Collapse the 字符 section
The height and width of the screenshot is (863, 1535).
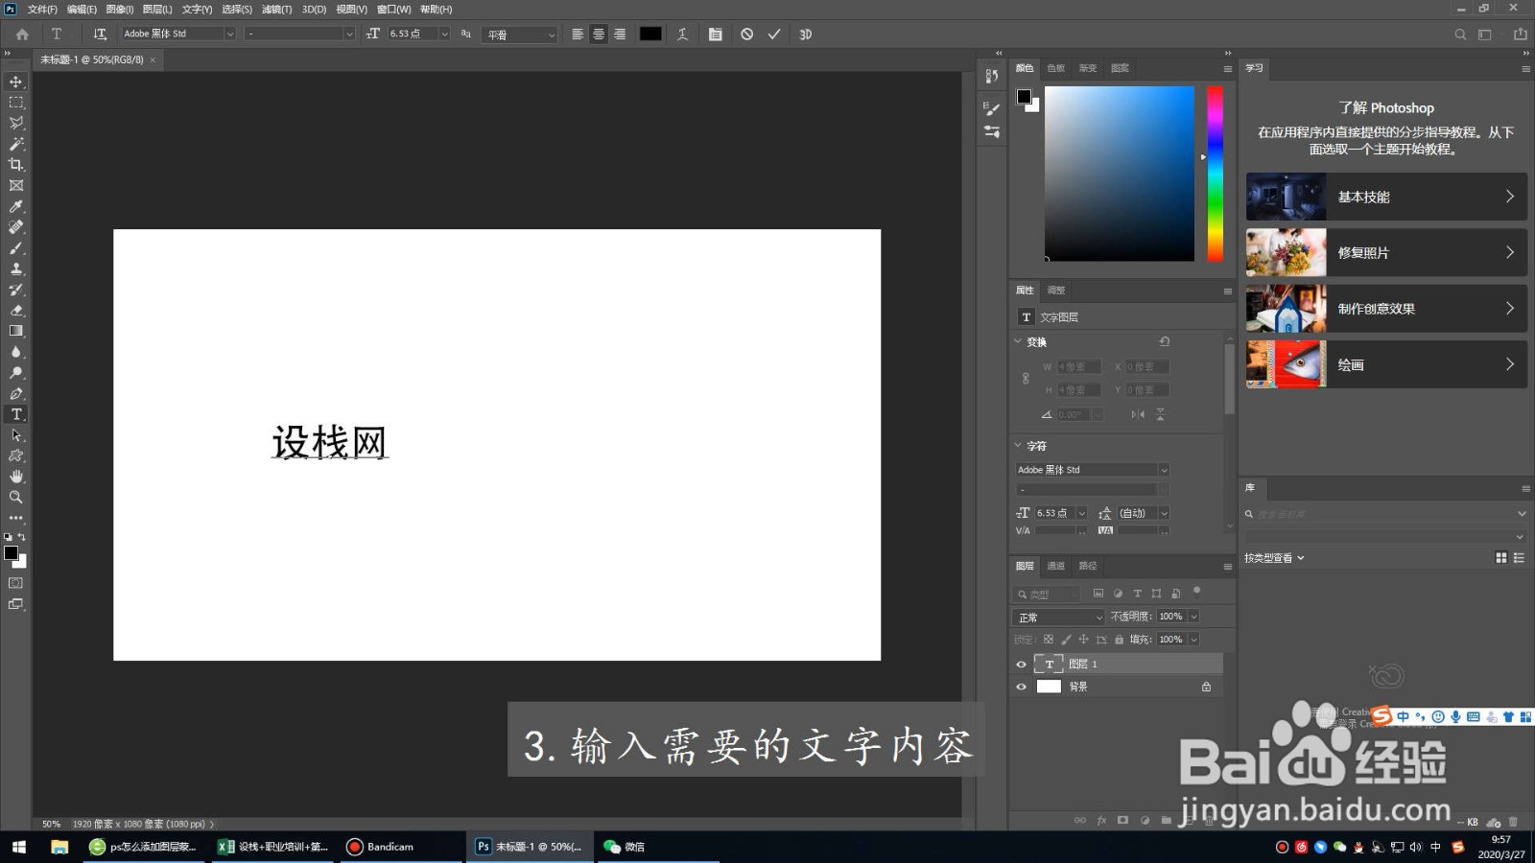tap(1018, 446)
